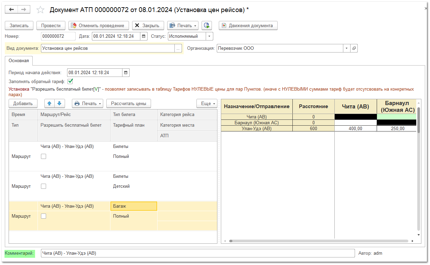The height and width of the screenshot is (265, 430).
Task: Click the Комментарий text field
Action: pyautogui.click(x=197, y=253)
